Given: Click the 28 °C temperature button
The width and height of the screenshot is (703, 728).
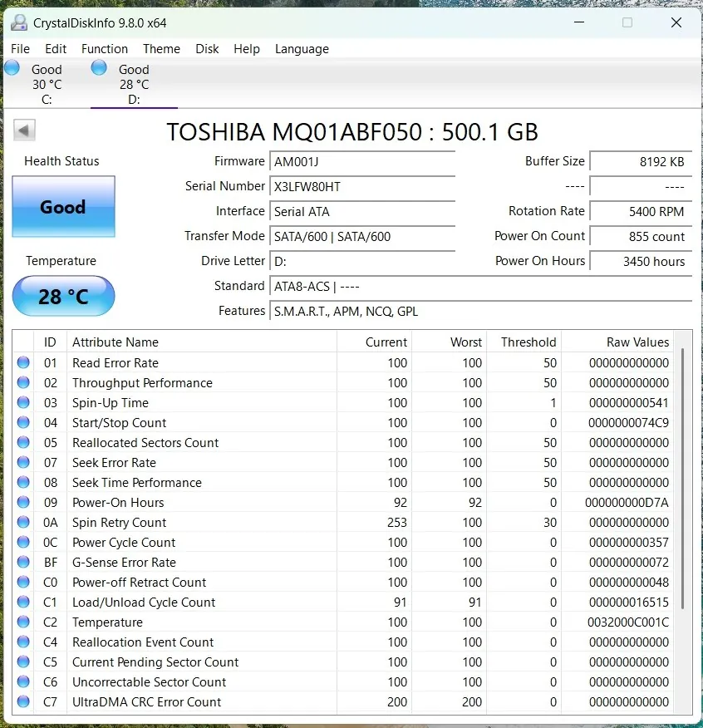Looking at the screenshot, I should (x=63, y=296).
